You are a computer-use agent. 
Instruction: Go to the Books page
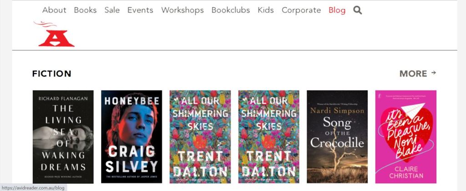click(85, 10)
